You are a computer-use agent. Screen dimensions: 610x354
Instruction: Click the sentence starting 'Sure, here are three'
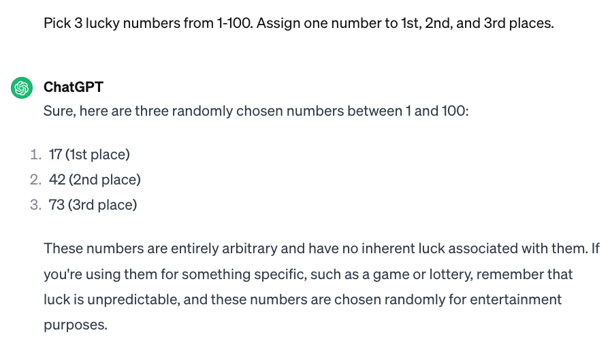(x=256, y=111)
